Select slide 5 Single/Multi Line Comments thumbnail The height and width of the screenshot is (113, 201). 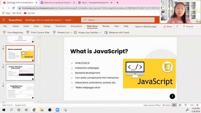pyautogui.click(x=20, y=91)
